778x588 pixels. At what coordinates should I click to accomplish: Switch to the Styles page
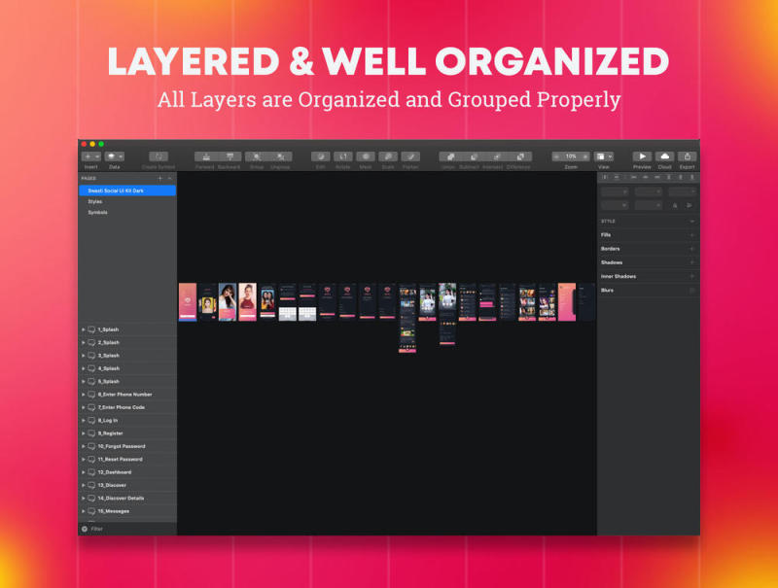(x=95, y=201)
